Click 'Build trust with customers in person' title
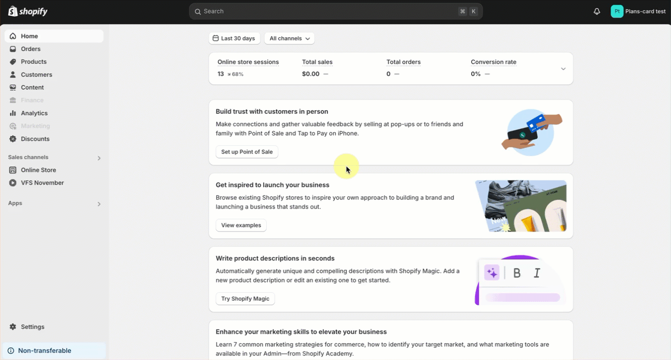671x360 pixels. (x=272, y=112)
